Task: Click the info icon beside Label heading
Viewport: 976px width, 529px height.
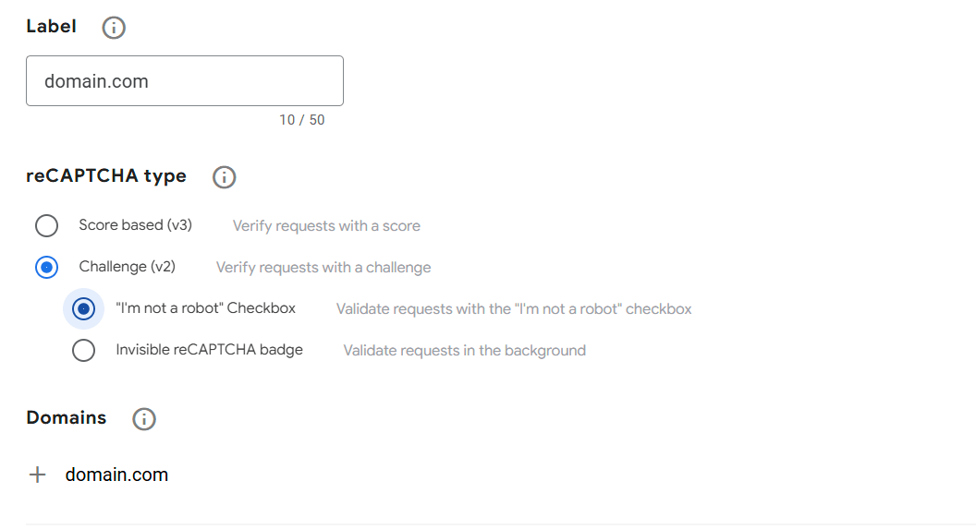Action: 114,28
